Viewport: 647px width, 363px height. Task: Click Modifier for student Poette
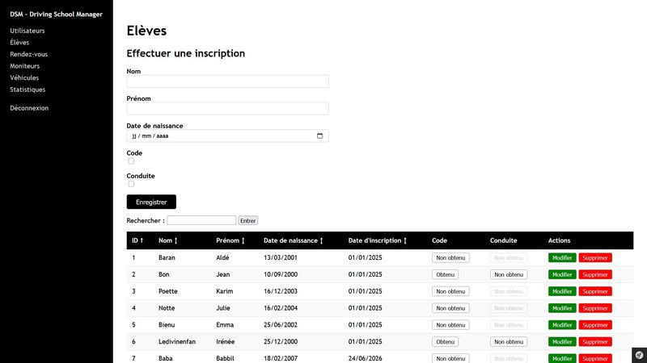click(562, 291)
